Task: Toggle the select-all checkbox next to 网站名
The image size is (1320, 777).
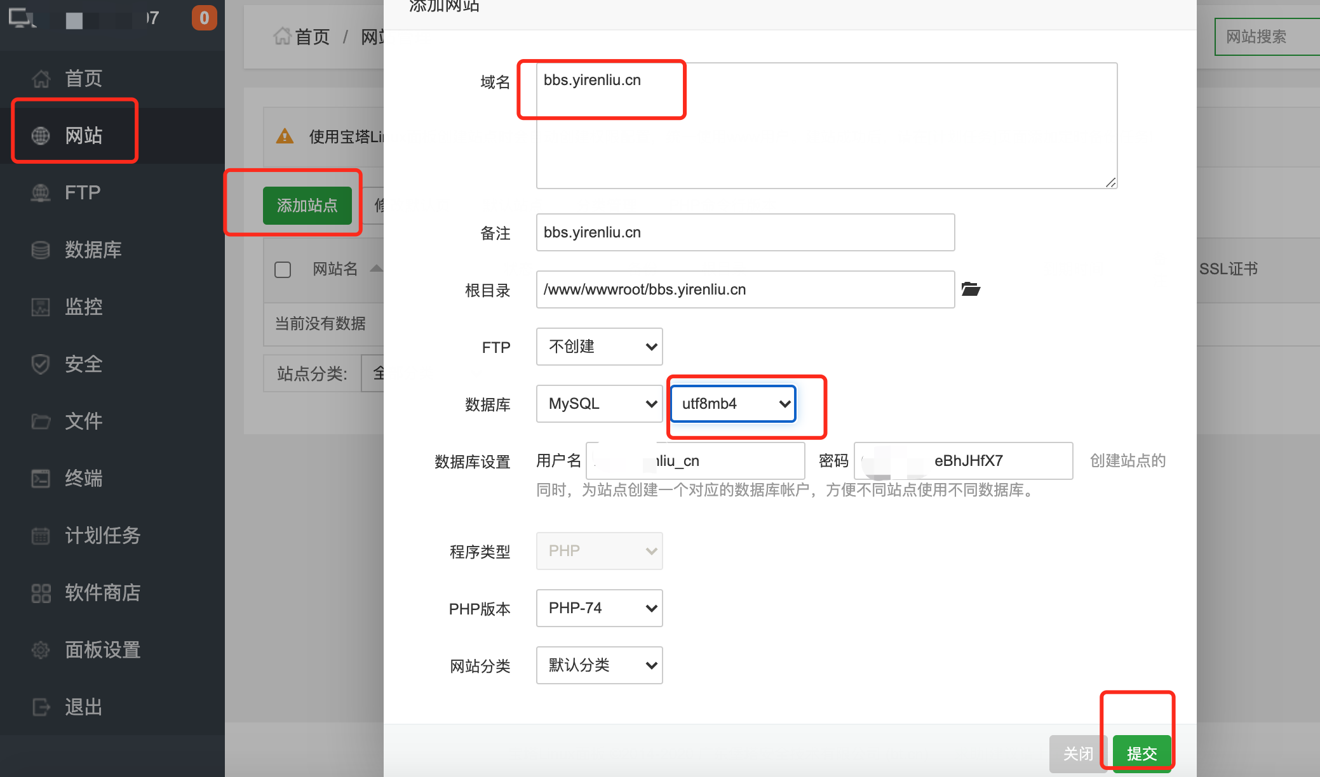Action: click(x=283, y=270)
